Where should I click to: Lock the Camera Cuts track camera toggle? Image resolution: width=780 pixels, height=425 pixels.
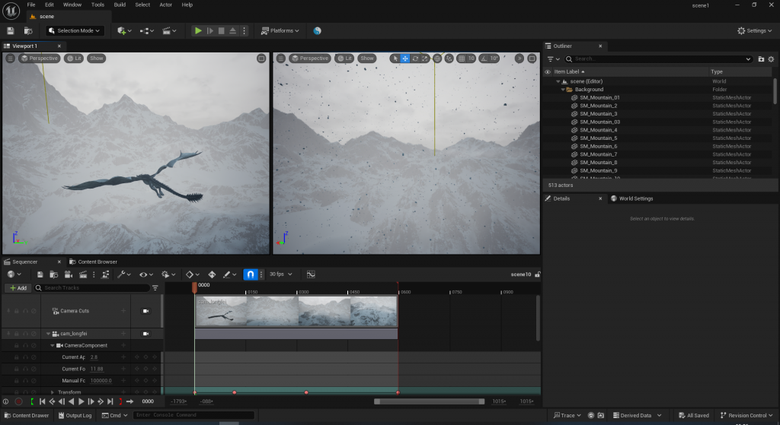pos(146,310)
